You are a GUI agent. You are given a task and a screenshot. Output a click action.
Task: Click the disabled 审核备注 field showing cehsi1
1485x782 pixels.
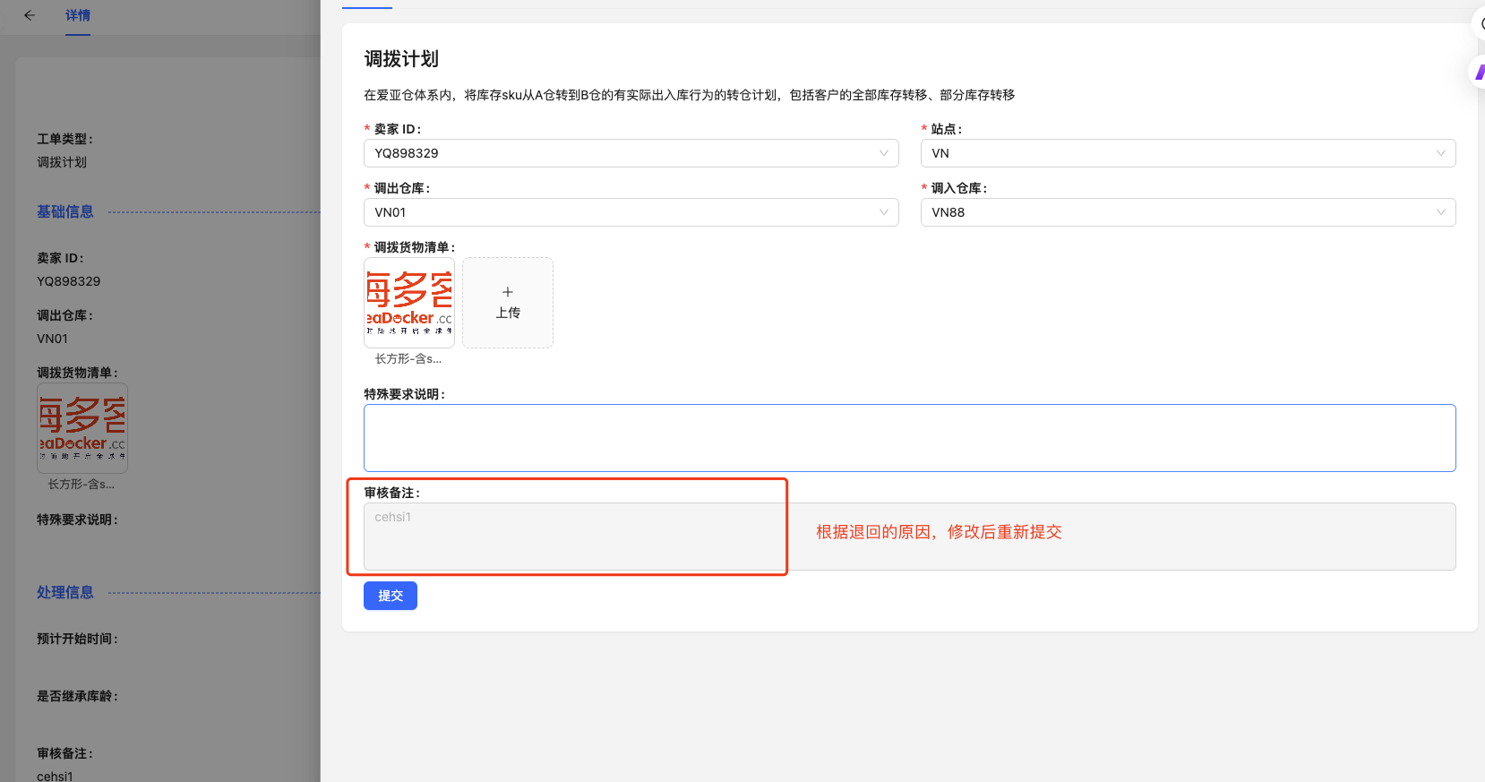click(x=909, y=537)
